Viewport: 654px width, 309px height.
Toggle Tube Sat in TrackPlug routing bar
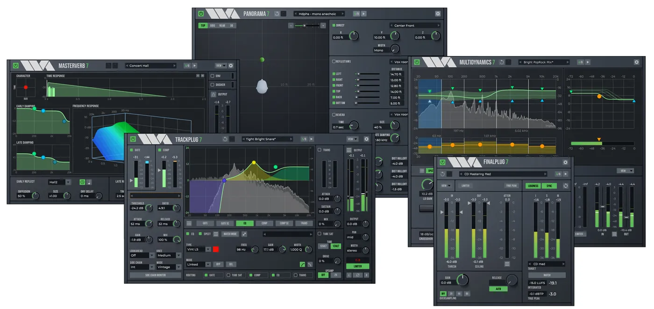227,275
